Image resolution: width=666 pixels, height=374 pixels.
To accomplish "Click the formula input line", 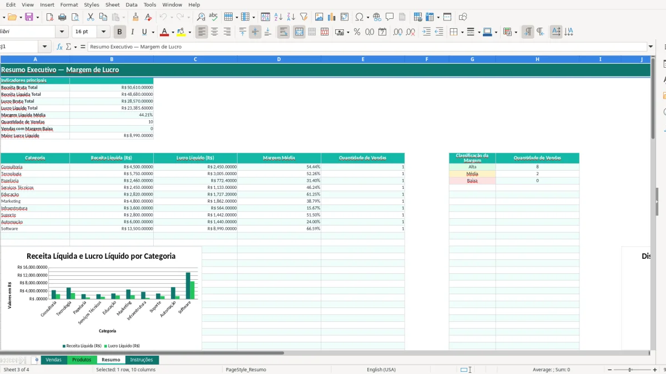I will pos(367,47).
